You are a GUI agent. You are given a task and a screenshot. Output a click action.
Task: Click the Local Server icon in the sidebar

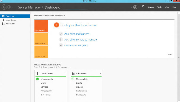(x=3, y=20)
